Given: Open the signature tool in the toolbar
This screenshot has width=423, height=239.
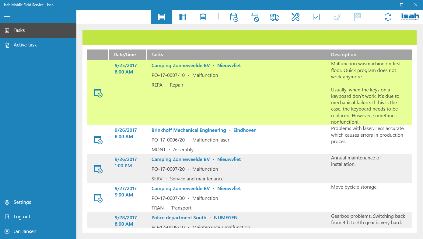Looking at the screenshot, I should tap(337, 17).
